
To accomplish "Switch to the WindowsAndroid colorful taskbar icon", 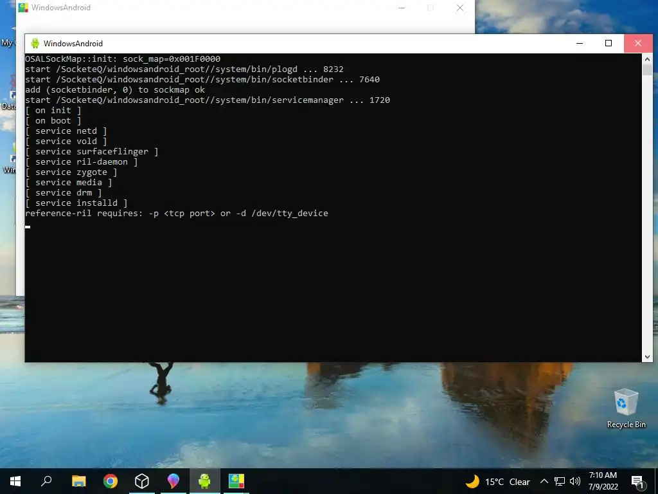I will (236, 481).
